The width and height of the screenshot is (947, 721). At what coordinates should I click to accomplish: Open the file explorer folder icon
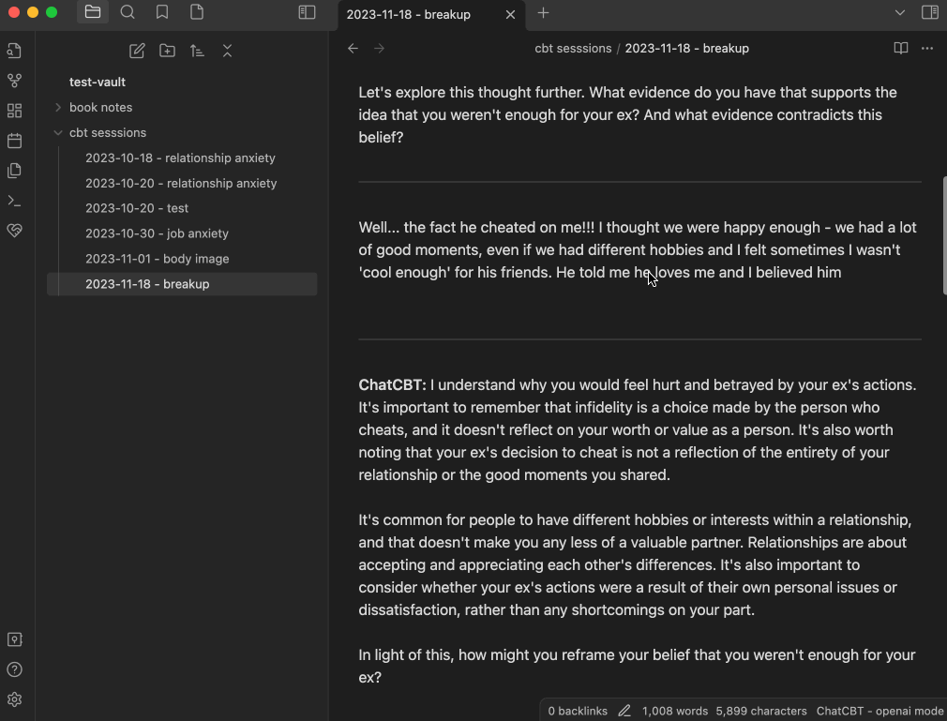pyautogui.click(x=93, y=12)
